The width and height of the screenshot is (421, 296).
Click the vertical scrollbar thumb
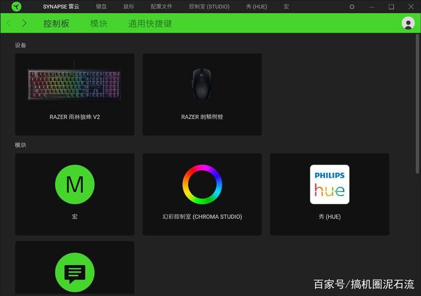pos(417,104)
